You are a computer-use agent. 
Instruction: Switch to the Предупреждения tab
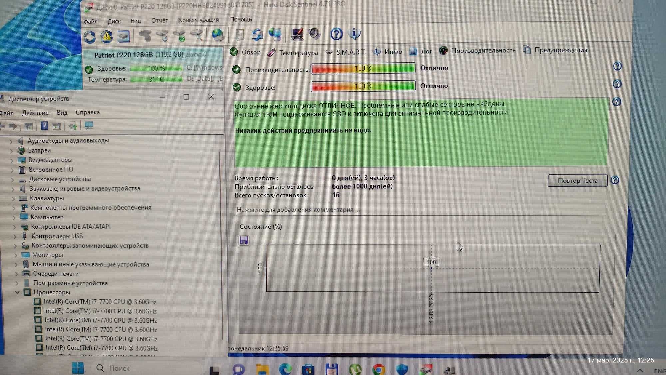(x=555, y=50)
